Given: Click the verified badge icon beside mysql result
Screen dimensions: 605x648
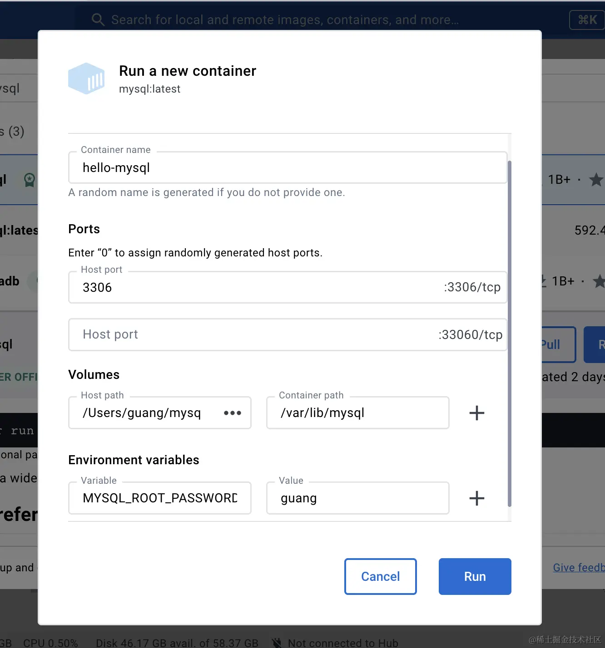Looking at the screenshot, I should [x=30, y=180].
